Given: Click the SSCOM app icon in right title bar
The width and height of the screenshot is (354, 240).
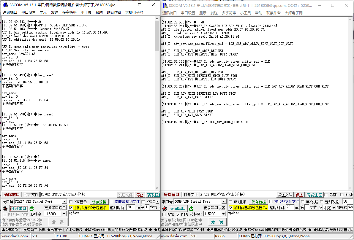Looking at the screenshot, I should click(165, 5).
